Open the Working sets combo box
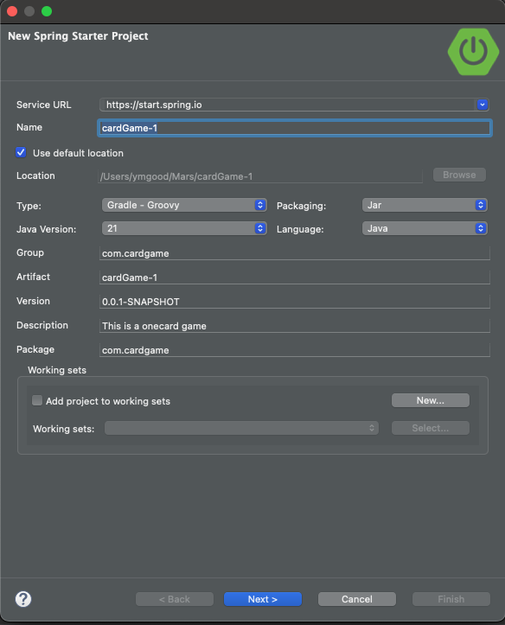The width and height of the screenshot is (505, 625). 241,428
